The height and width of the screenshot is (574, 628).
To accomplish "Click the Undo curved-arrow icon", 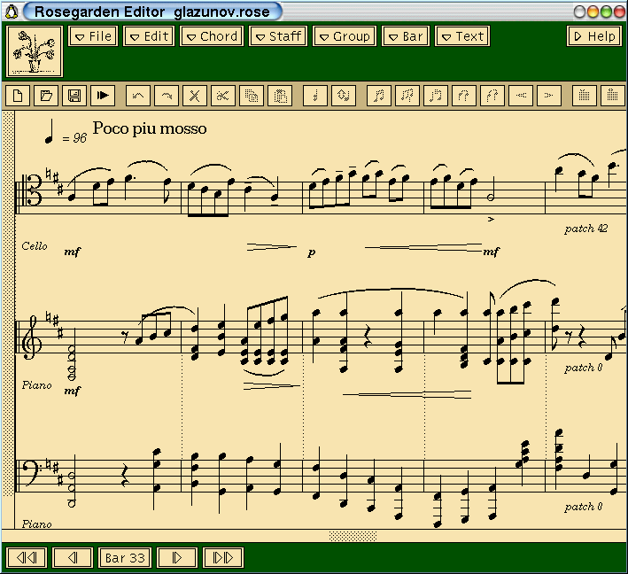I will coord(138,96).
